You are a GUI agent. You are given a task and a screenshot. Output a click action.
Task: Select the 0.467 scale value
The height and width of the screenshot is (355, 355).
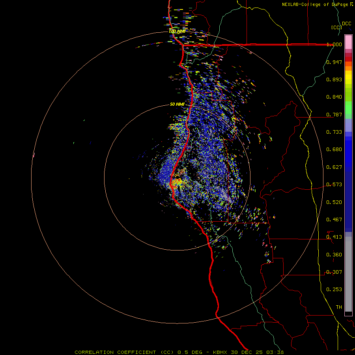(x=334, y=220)
